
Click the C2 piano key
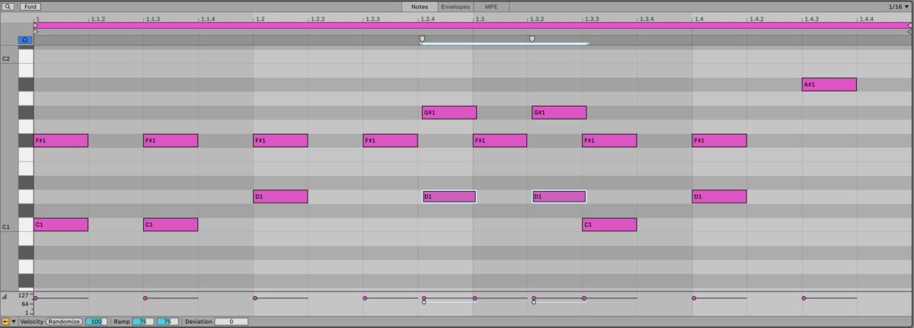pos(26,56)
